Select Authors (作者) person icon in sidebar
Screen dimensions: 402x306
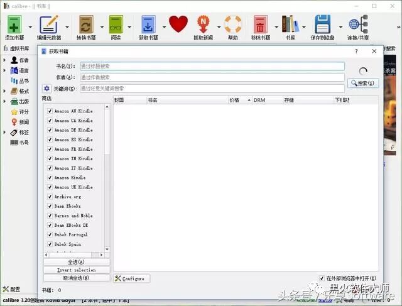pos(14,60)
